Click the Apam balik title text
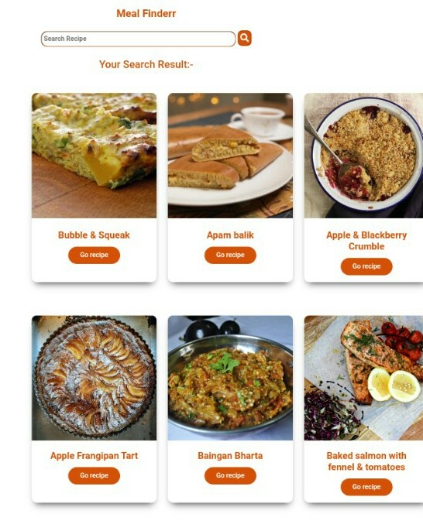The image size is (423, 521). pos(230,235)
